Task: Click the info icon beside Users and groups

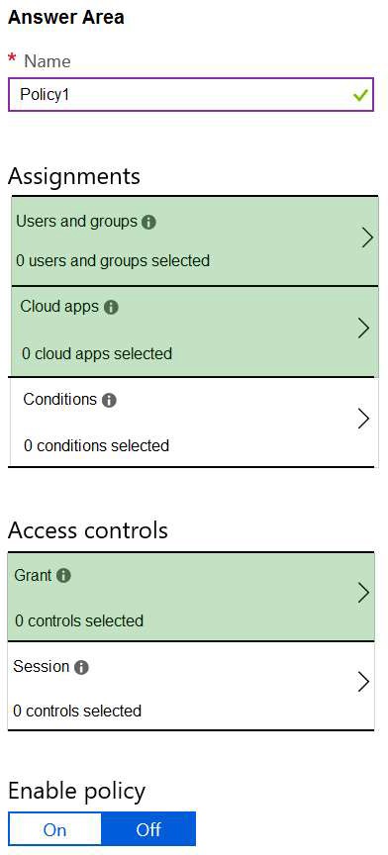Action: tap(148, 223)
